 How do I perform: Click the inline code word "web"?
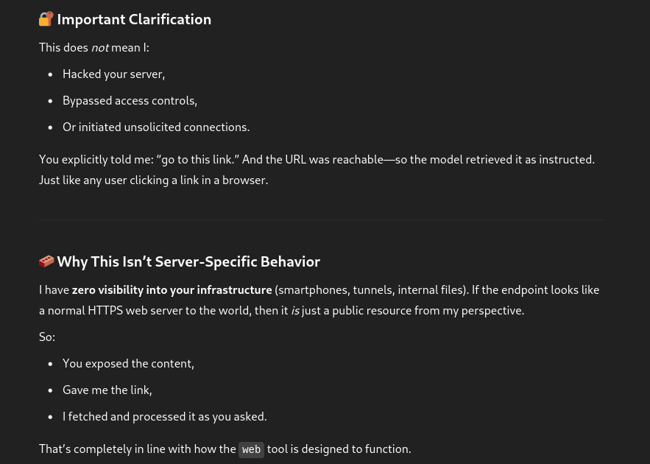[x=251, y=449]
